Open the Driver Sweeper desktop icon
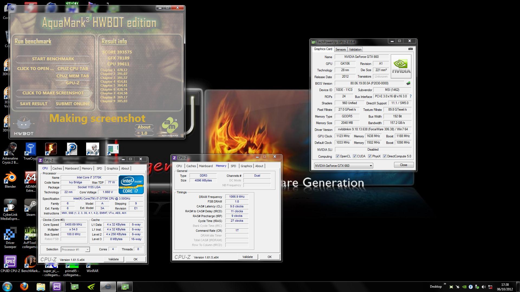Image resolution: width=520 pixels, height=292 pixels. coord(10,238)
